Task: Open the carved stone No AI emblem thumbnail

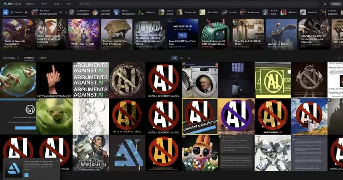Action: pyautogui.click(x=127, y=80)
